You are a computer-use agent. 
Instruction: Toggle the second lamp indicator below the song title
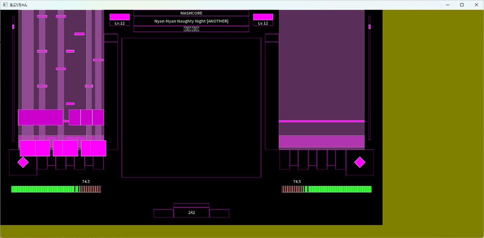[x=189, y=28]
